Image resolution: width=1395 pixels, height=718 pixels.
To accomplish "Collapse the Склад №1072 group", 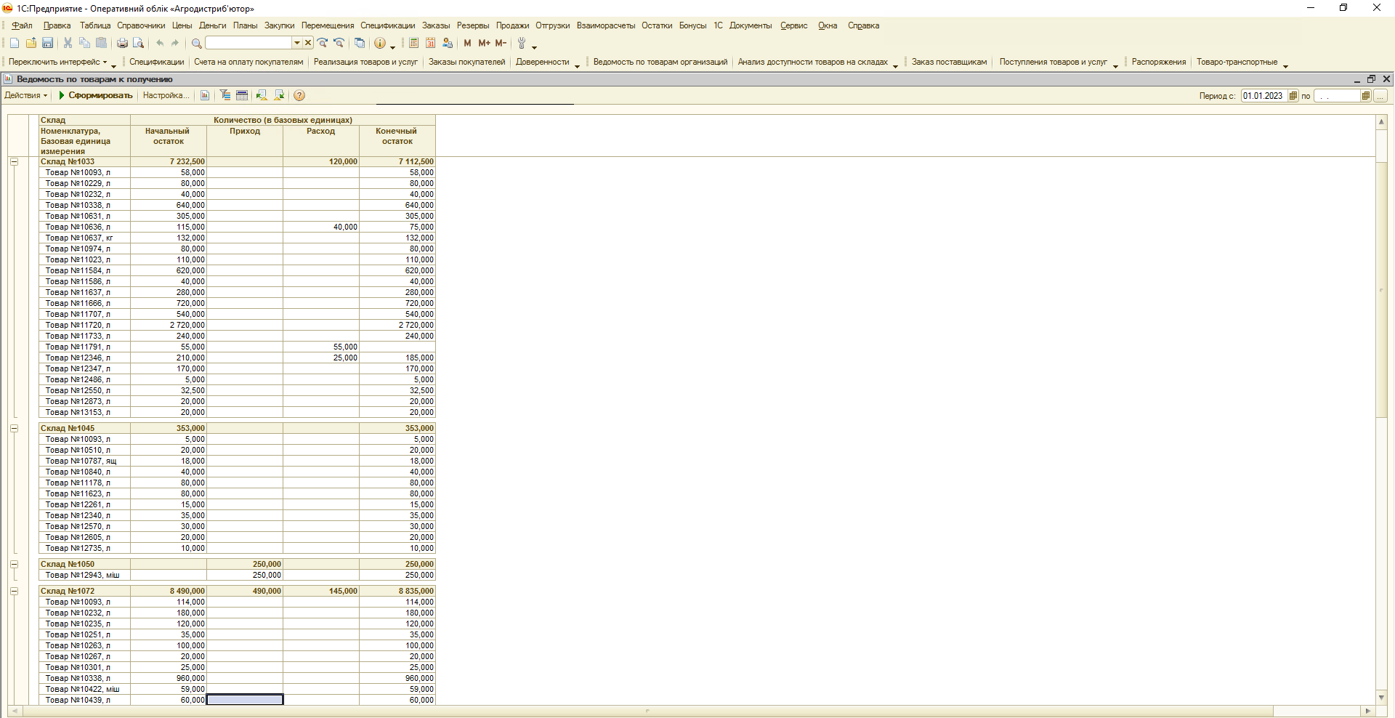I will (14, 592).
